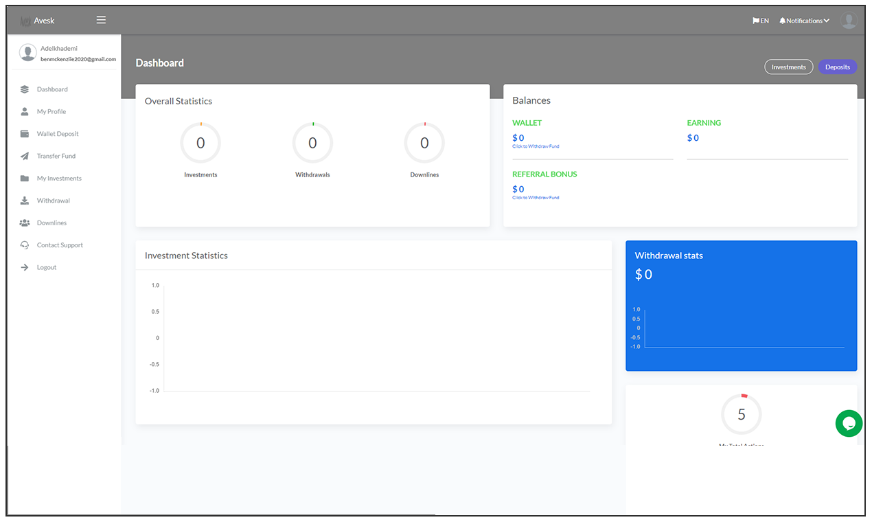Open the green live chat bubble
872x522 pixels.
click(x=849, y=423)
